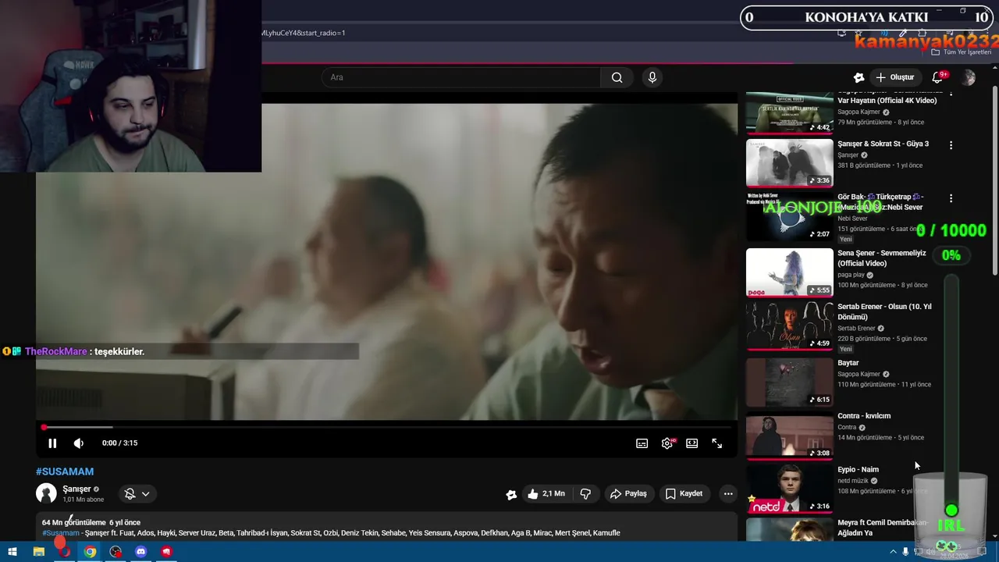999x562 pixels.
Task: Focus the Ara search field
Action: click(x=460, y=77)
